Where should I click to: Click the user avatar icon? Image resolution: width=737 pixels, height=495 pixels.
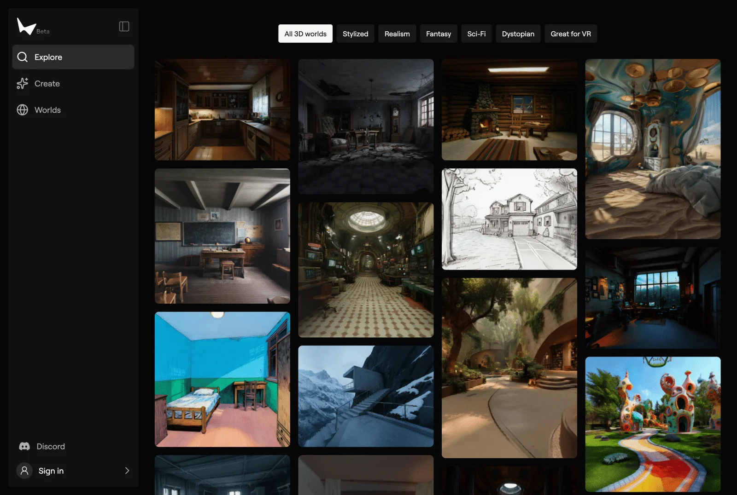[x=24, y=471]
